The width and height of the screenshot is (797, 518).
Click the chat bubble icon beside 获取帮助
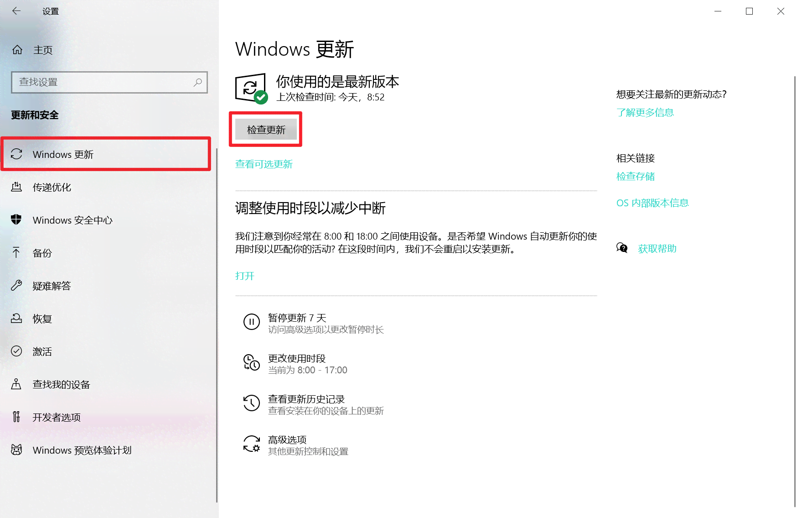[622, 248]
